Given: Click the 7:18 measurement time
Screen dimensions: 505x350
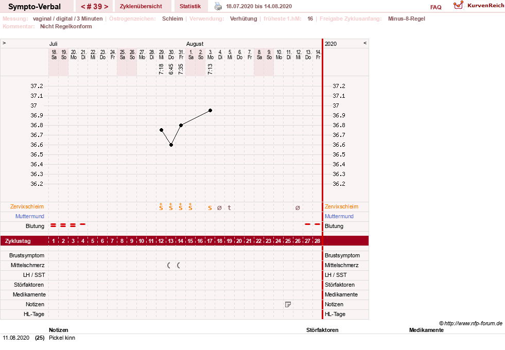Looking at the screenshot, I should click(161, 69).
